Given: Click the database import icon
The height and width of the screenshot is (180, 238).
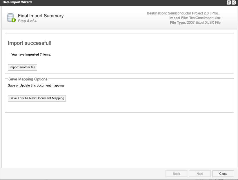Looking at the screenshot, I should pyautogui.click(x=11, y=18).
